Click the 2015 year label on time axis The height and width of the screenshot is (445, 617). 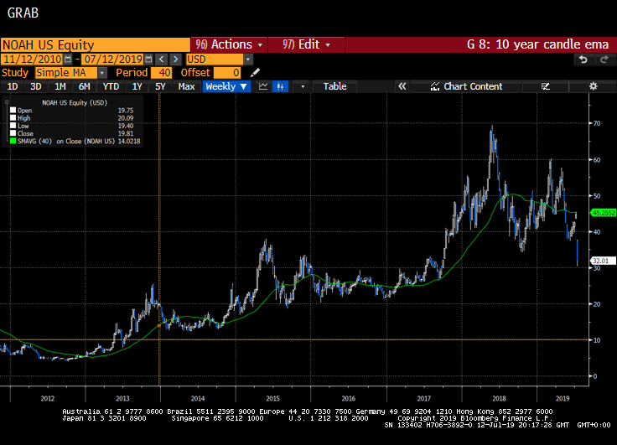[x=272, y=398]
